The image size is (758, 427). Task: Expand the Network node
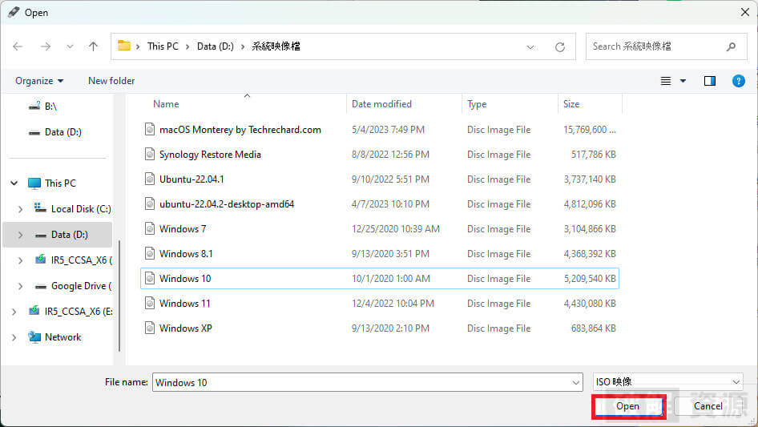(14, 337)
